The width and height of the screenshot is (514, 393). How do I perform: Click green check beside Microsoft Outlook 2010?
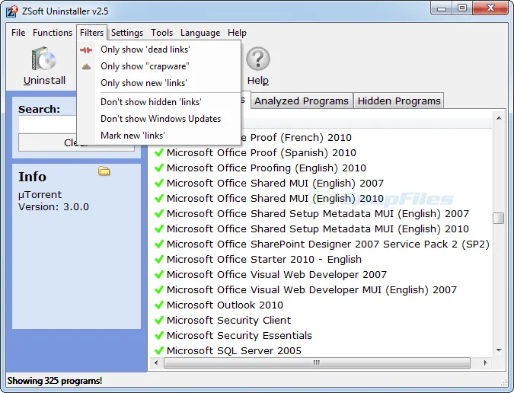click(x=159, y=305)
